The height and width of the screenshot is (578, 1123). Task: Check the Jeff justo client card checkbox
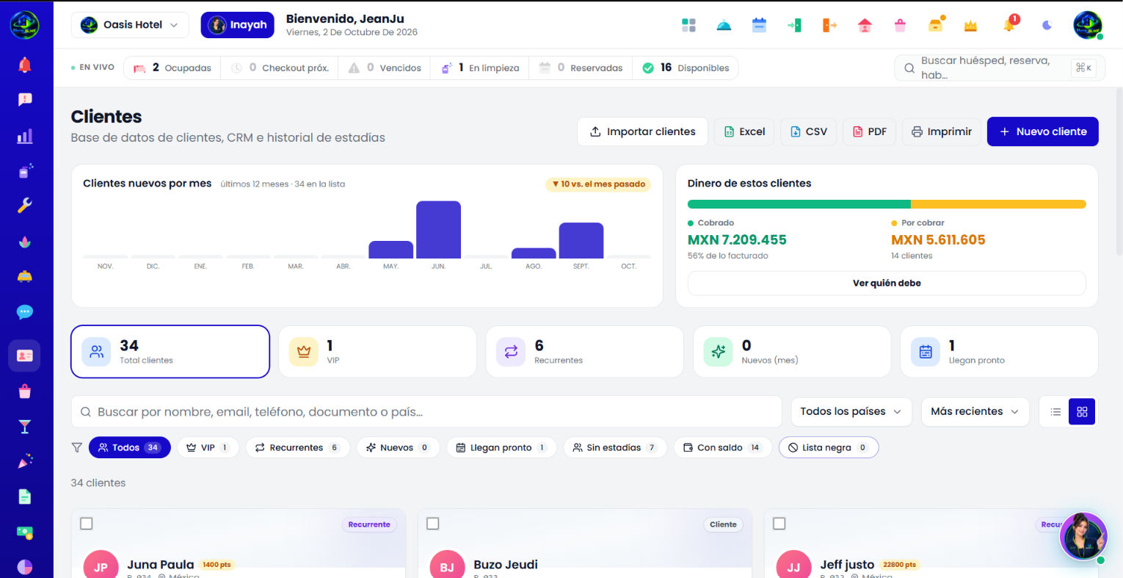point(779,524)
